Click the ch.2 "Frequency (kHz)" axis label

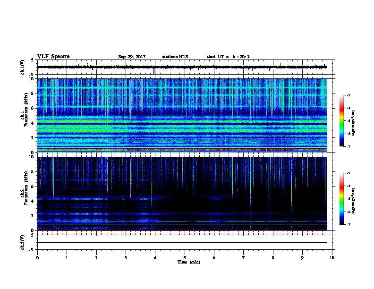(x=26, y=188)
